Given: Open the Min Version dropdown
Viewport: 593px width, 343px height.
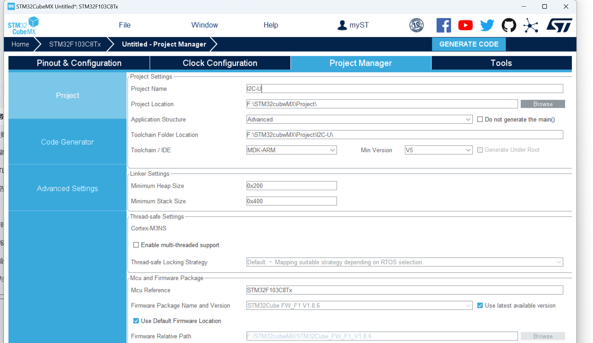Looking at the screenshot, I should tap(439, 150).
